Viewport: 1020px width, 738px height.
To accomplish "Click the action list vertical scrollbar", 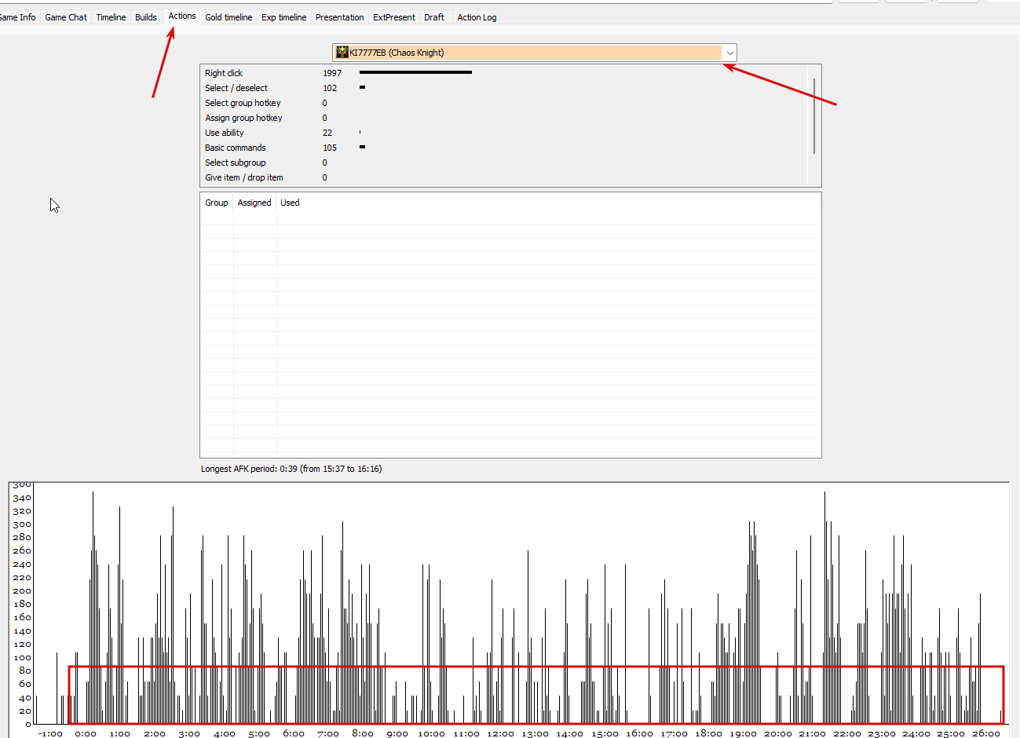I will point(814,116).
